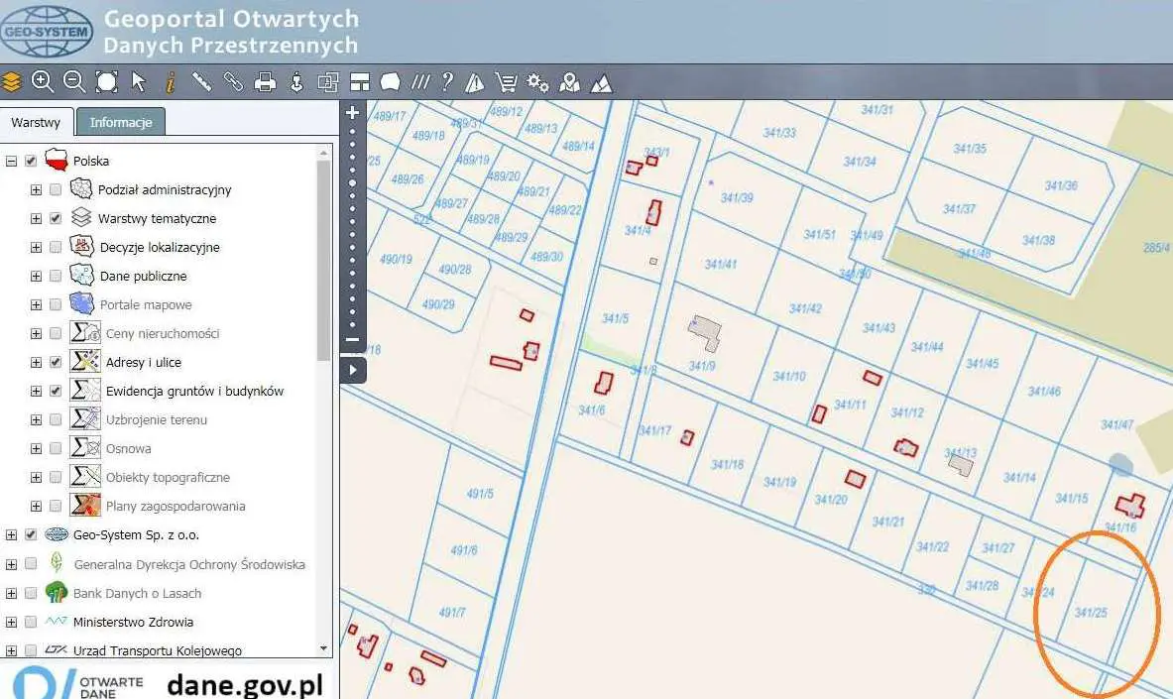
Task: Expand the Warstwy tematyczne layer group
Action: point(36,218)
